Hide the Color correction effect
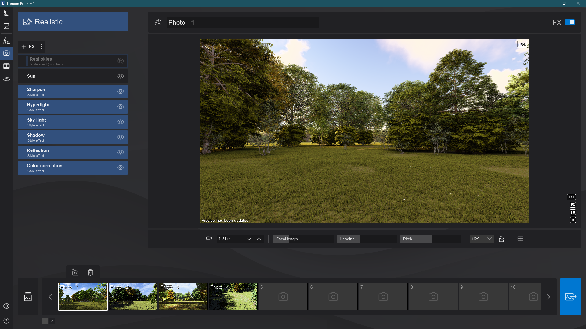The image size is (586, 329). coord(121,168)
